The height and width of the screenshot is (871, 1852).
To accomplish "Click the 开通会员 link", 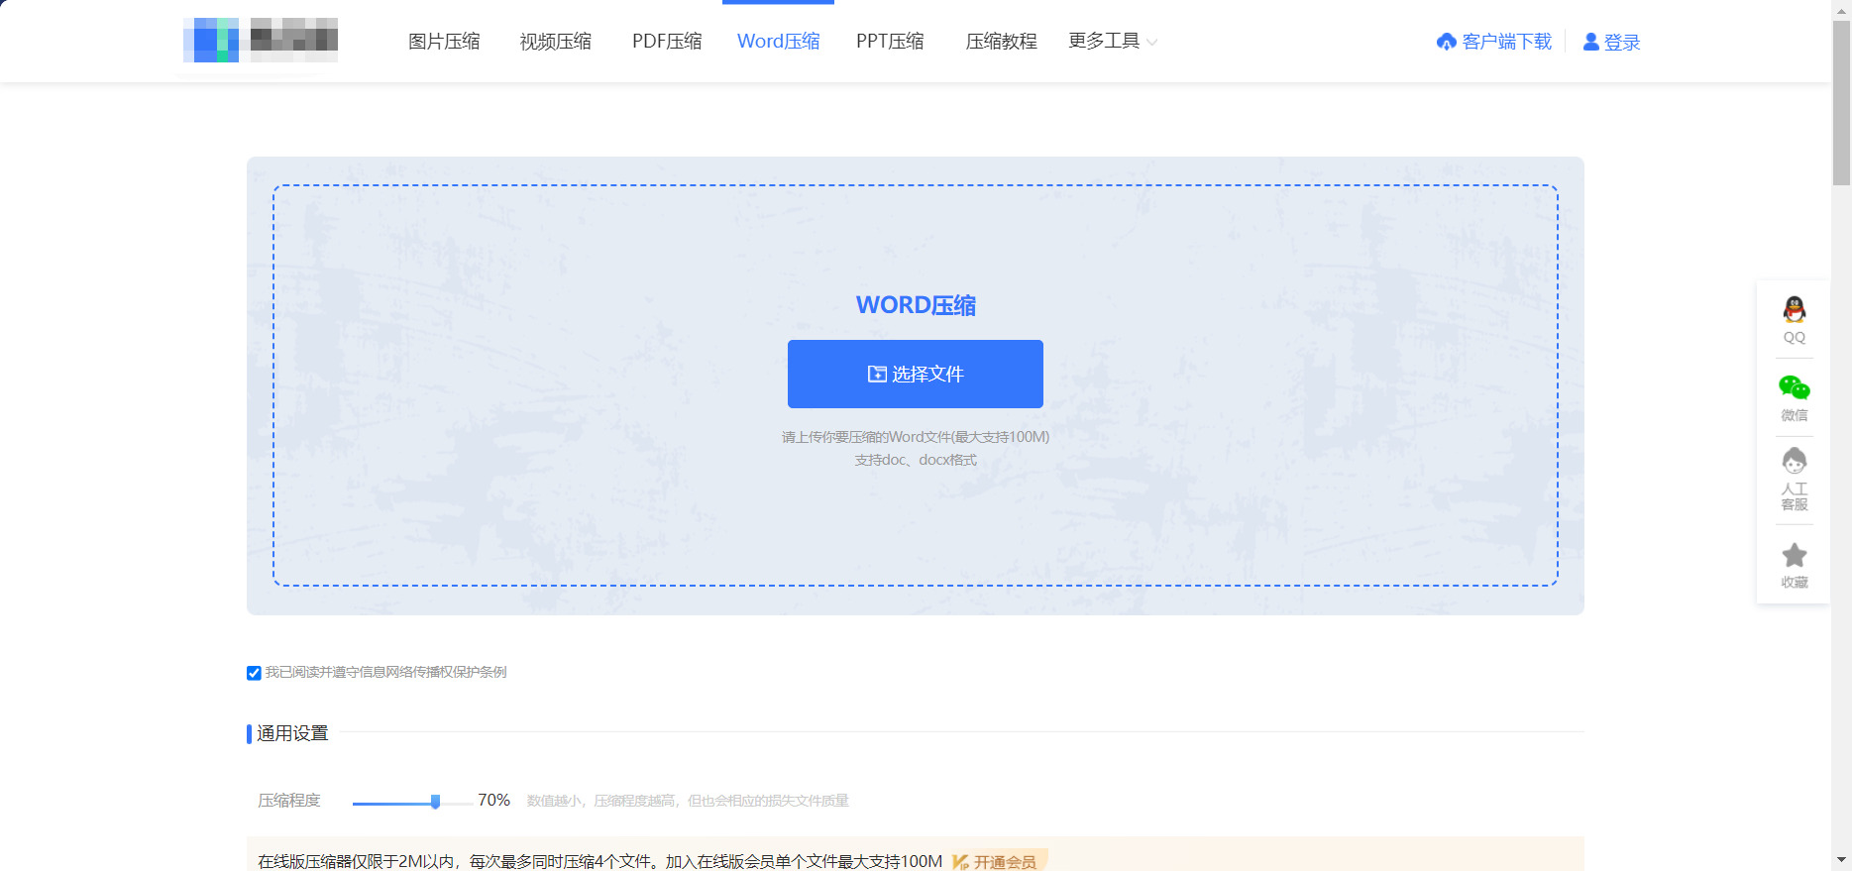I will (x=1005, y=862).
